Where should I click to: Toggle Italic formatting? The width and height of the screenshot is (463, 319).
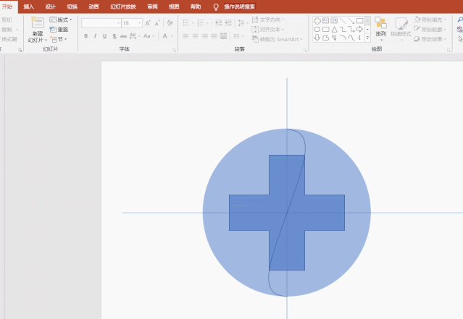95,35
